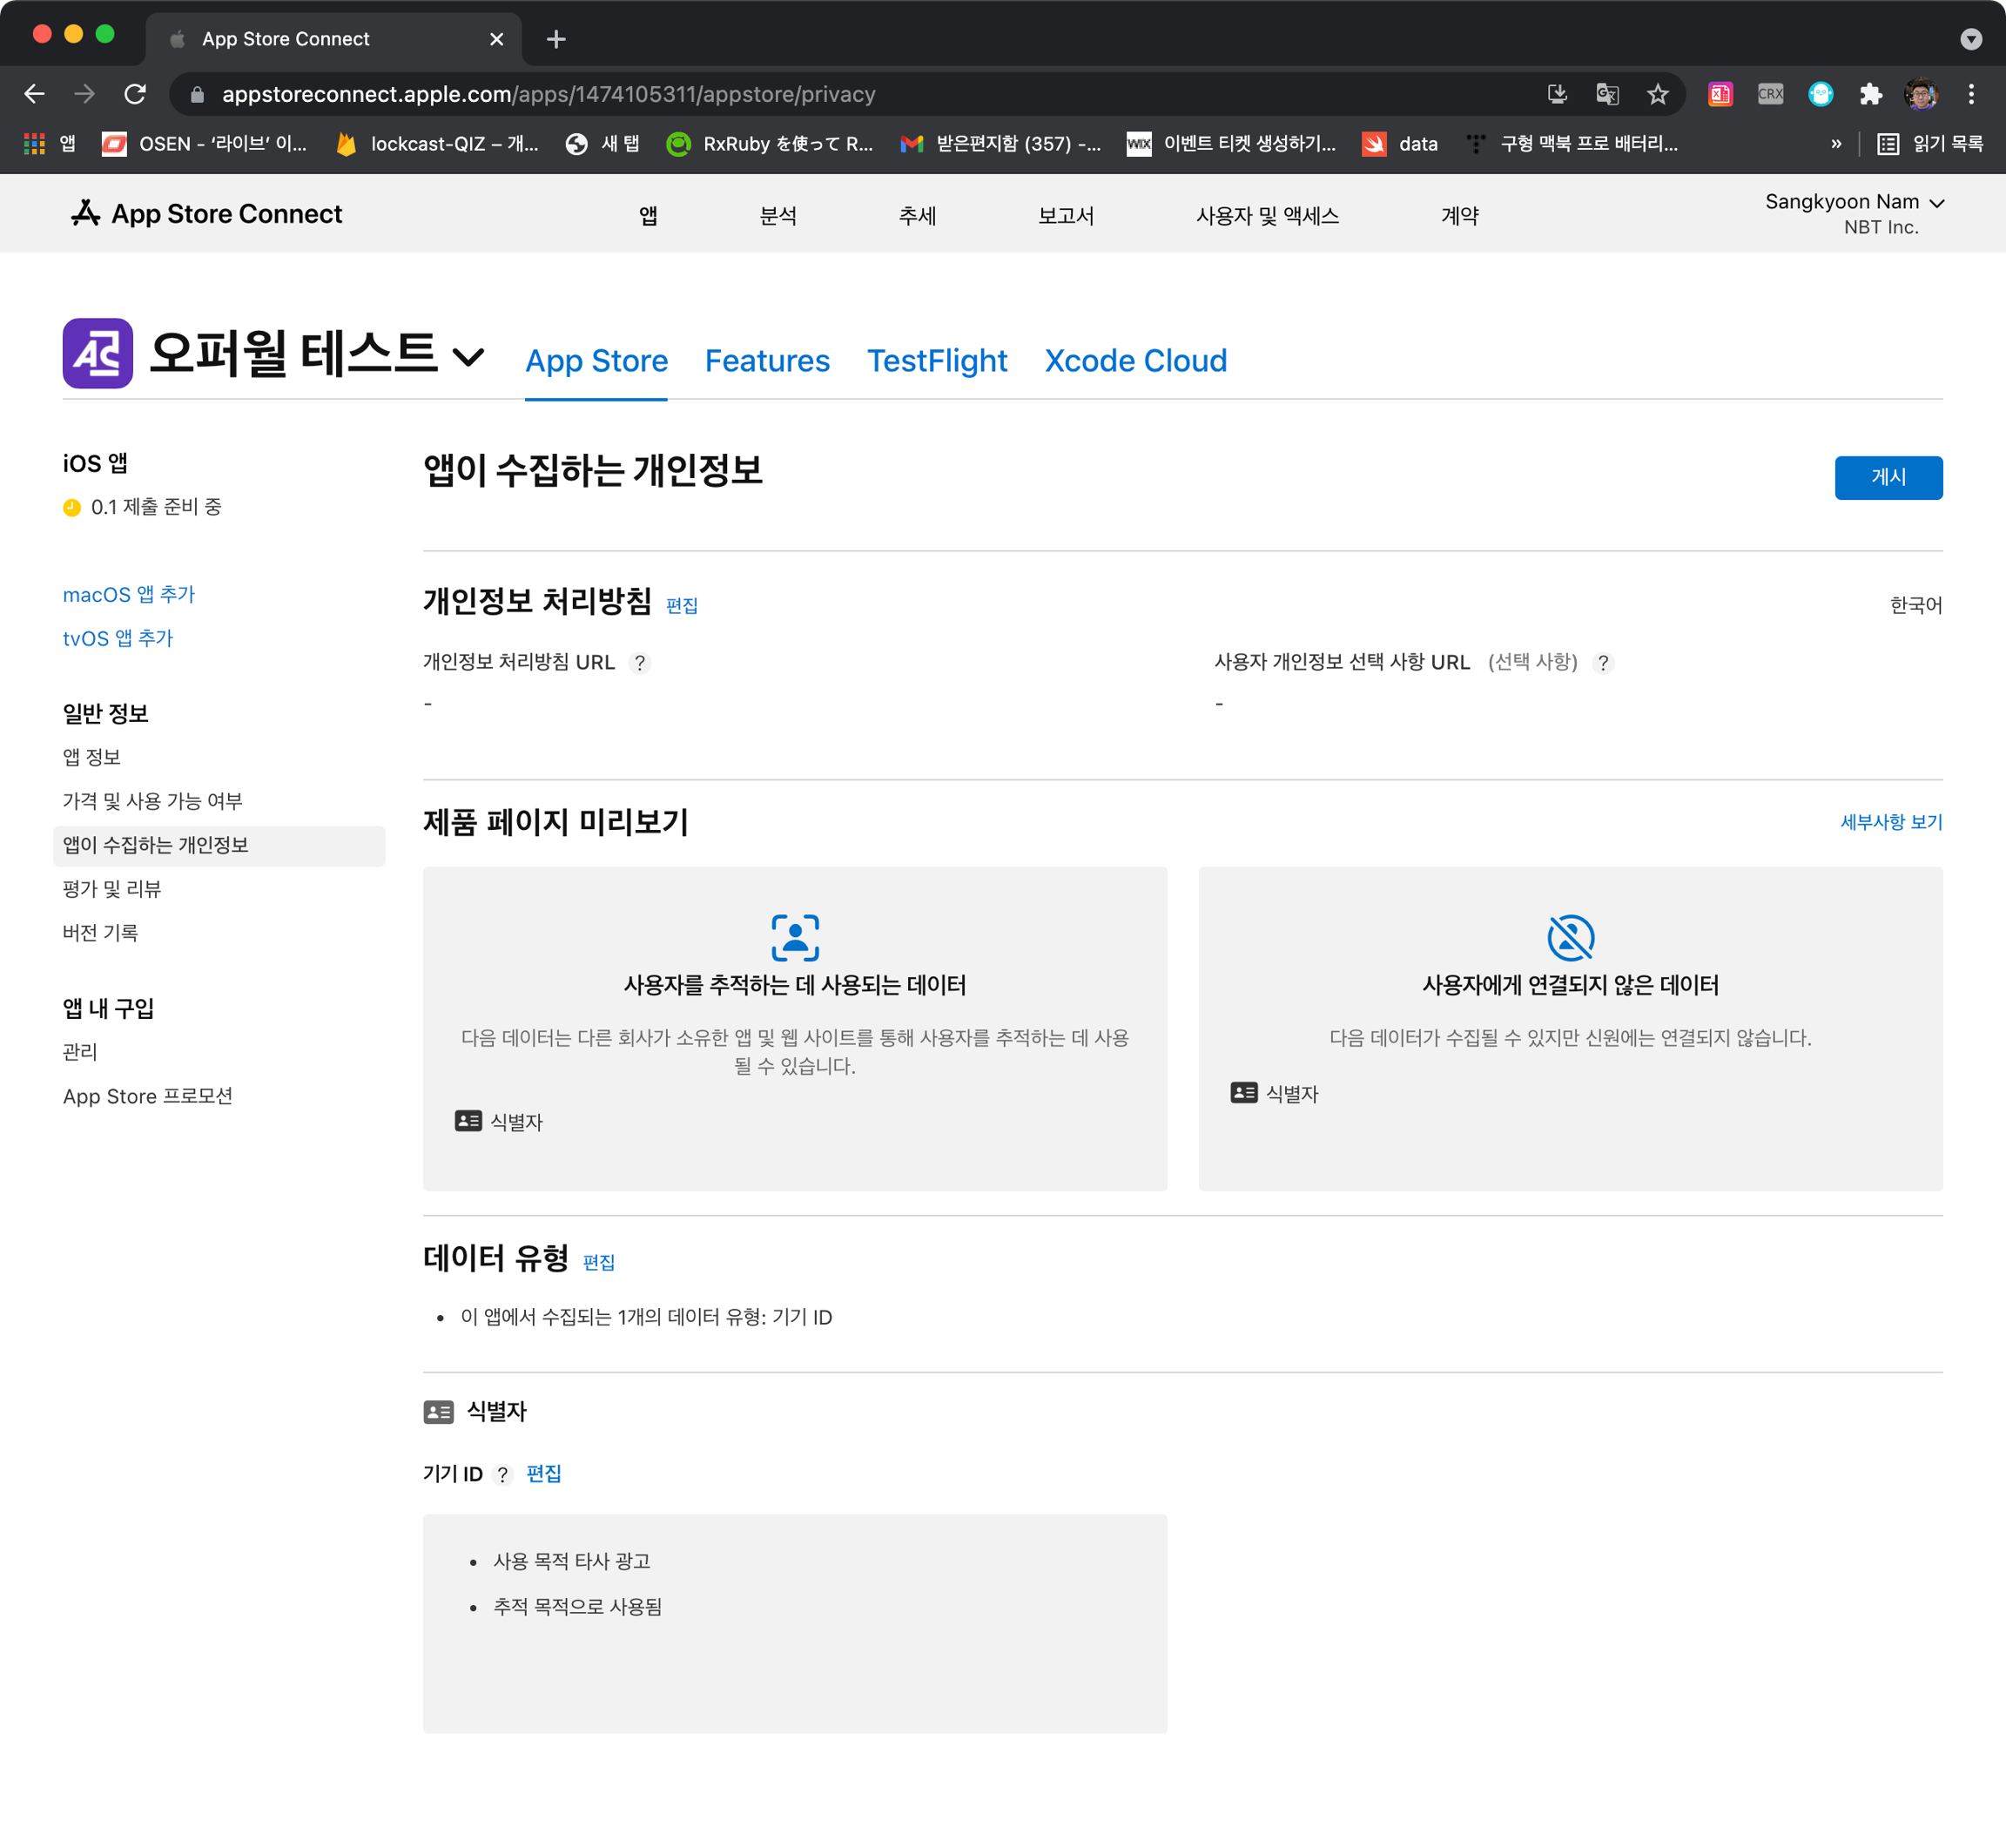The image size is (2006, 1848).
Task: Click help icon beside 사용자 개인정보 선택 사항 URL
Action: (x=1603, y=663)
